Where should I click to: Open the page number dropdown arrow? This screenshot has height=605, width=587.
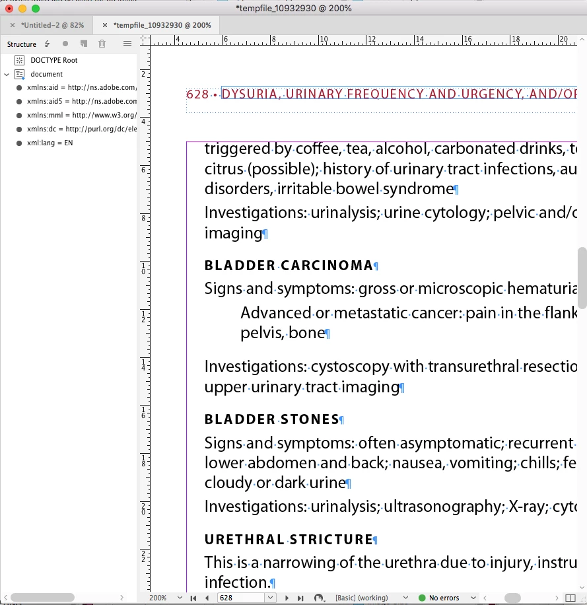[x=270, y=598]
